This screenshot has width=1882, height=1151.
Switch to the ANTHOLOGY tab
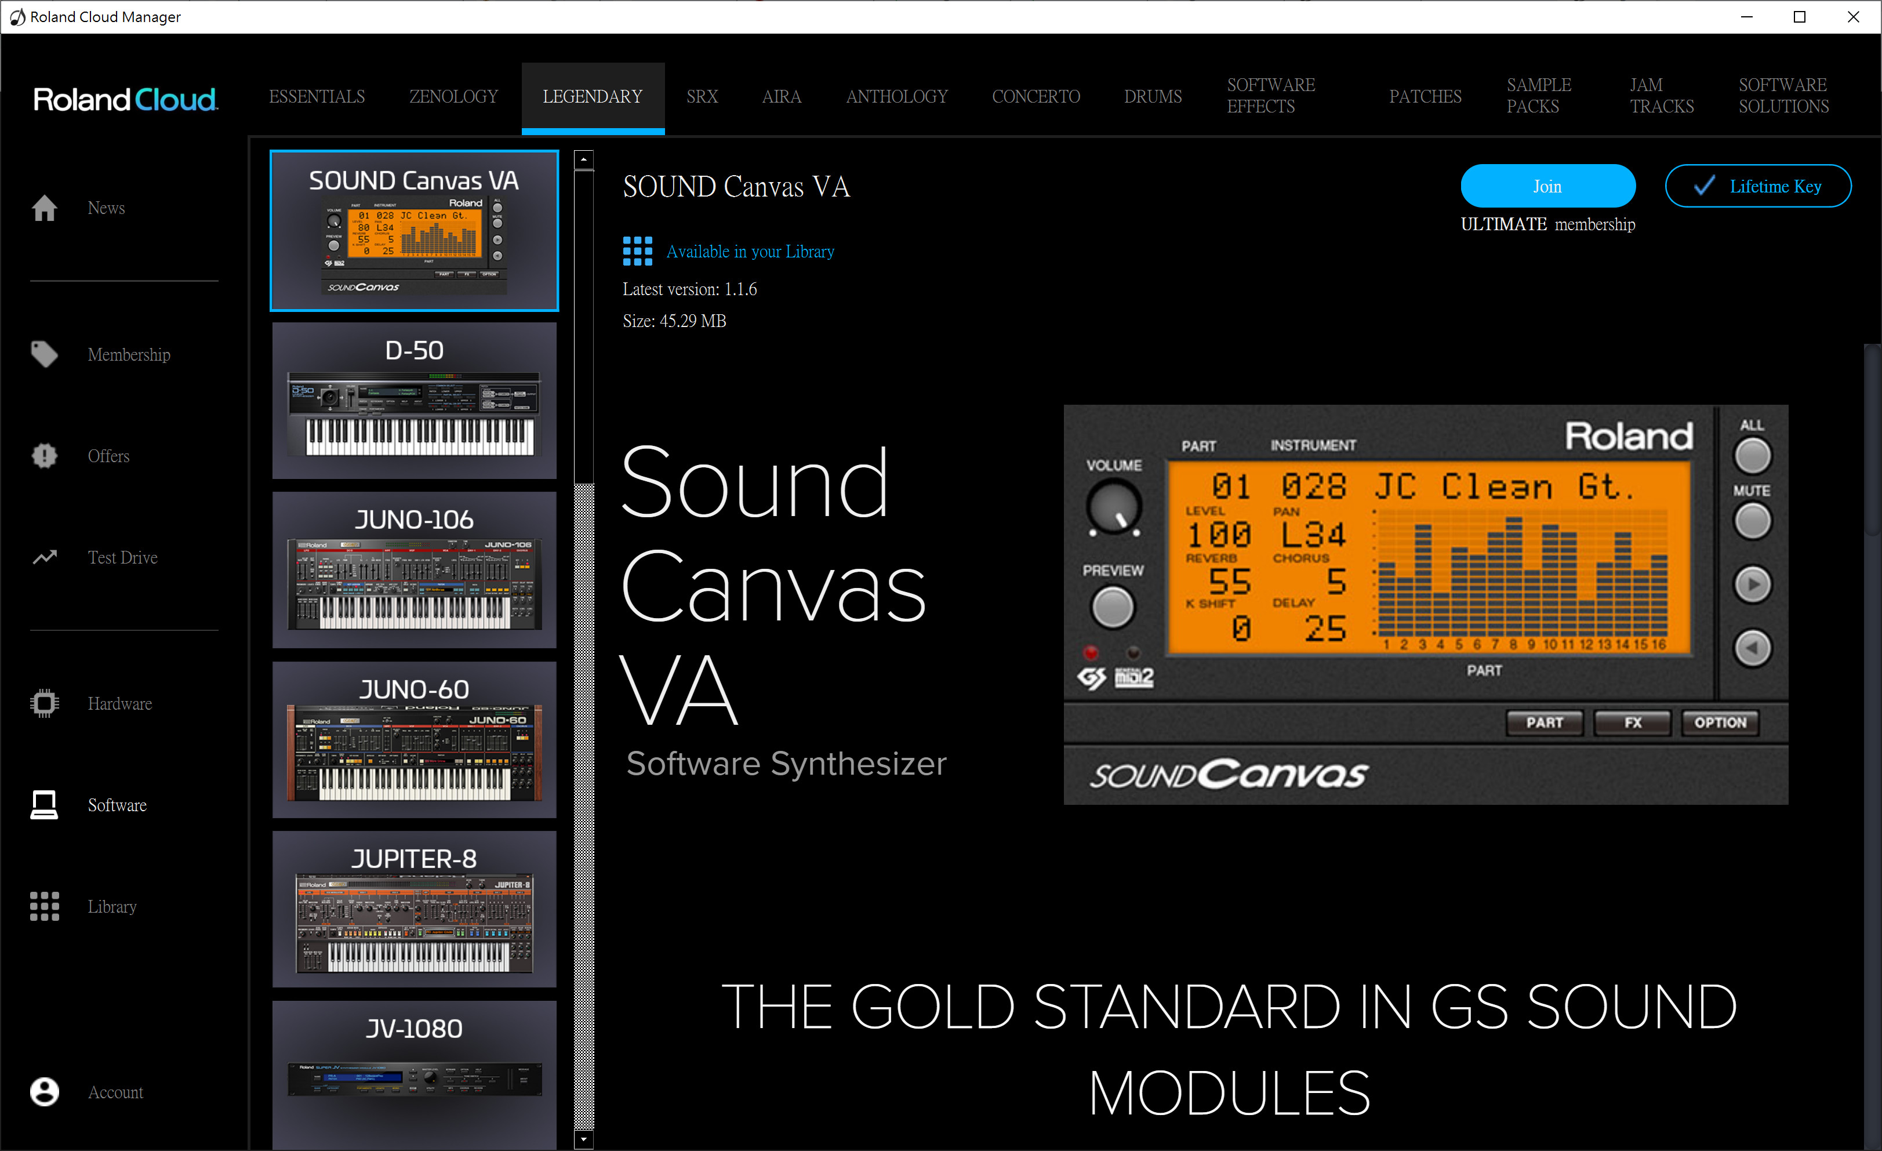(x=897, y=96)
